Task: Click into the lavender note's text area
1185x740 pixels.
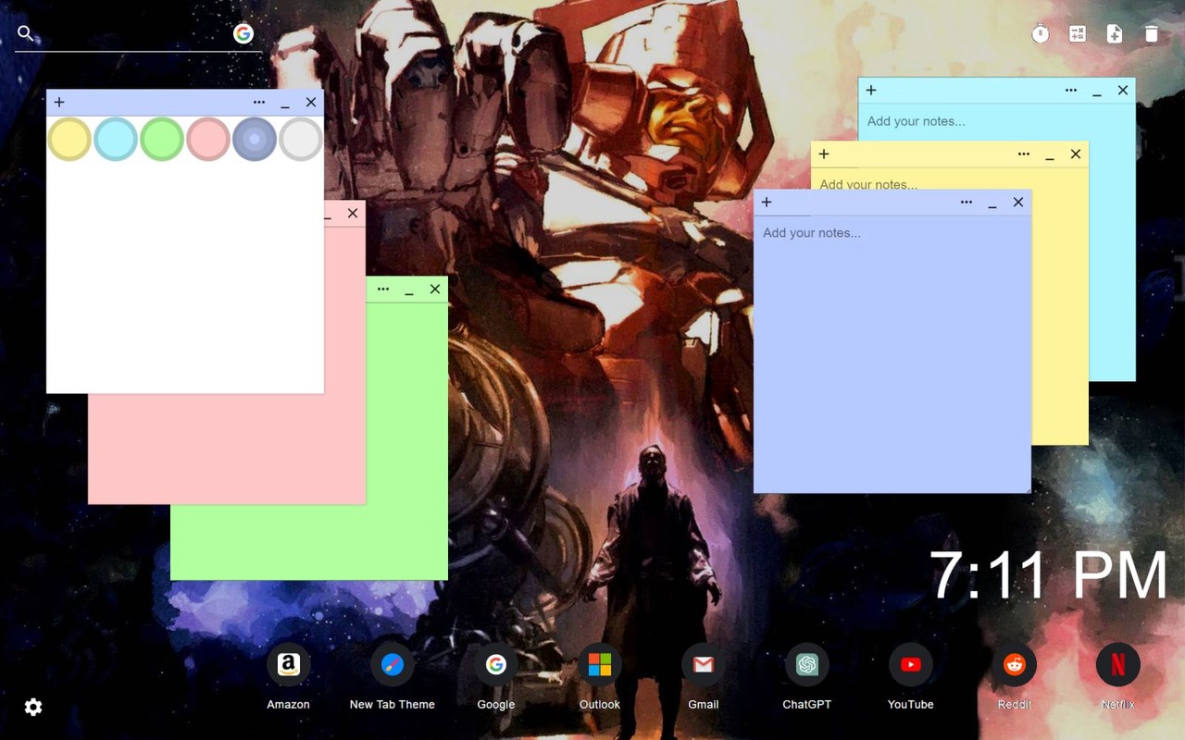Action: [x=892, y=354]
